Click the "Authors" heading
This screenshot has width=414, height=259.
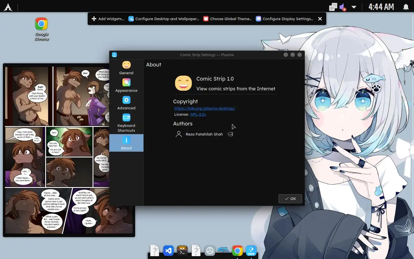point(183,123)
